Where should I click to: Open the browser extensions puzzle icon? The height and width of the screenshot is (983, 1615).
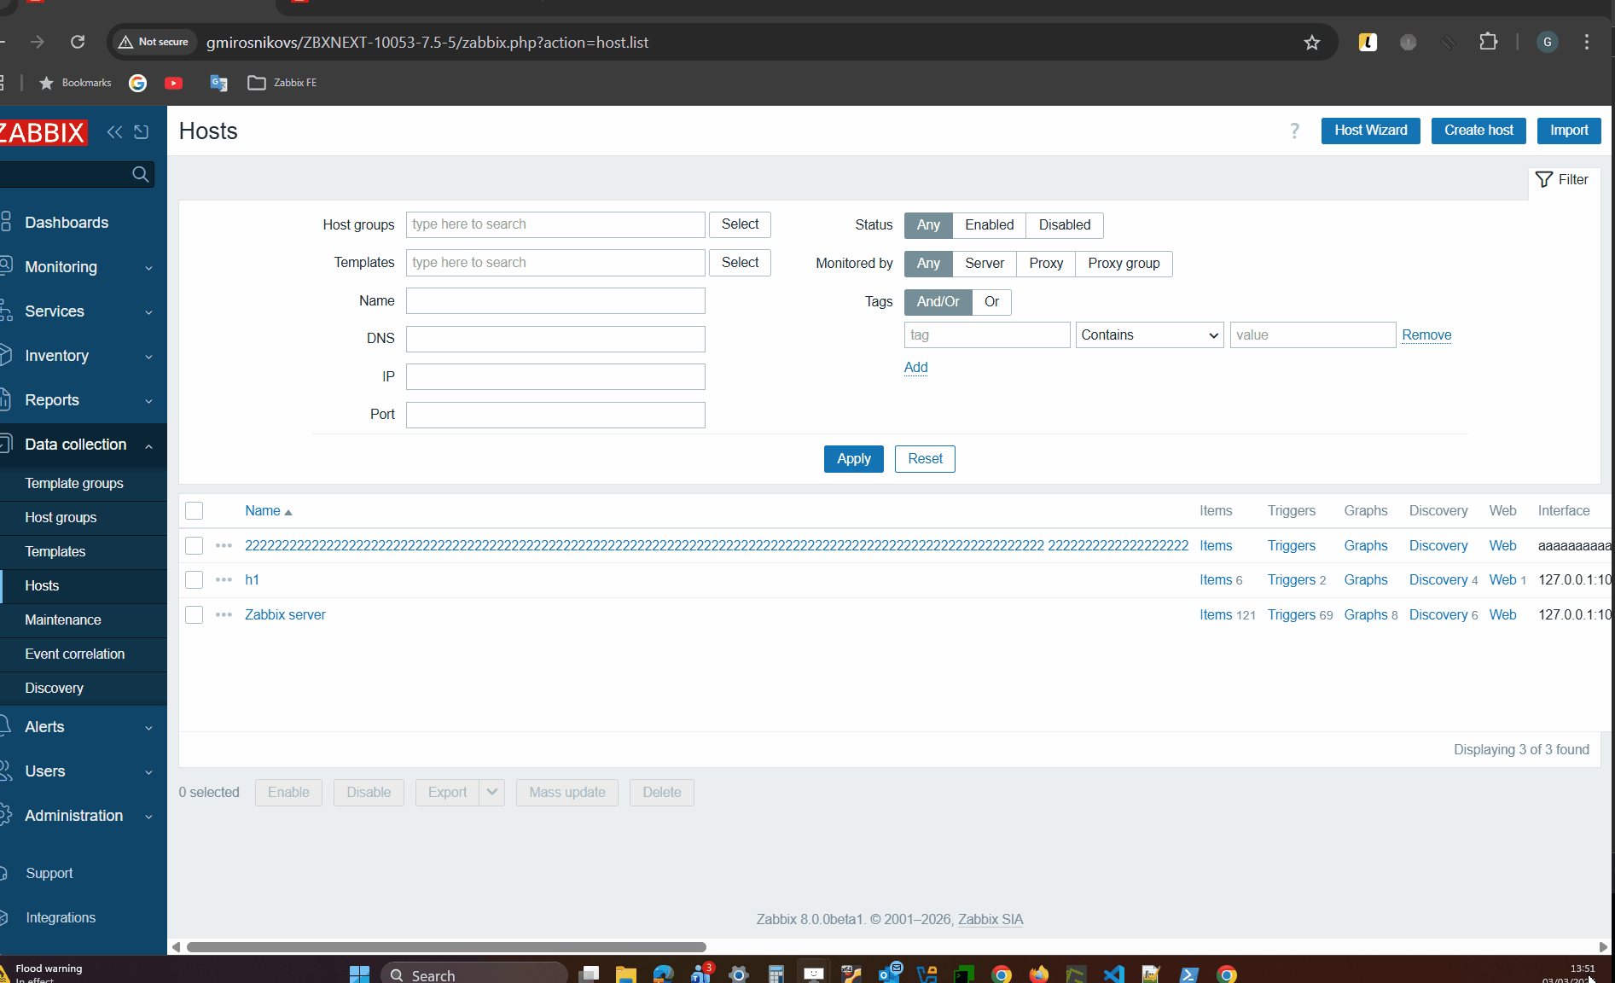1488,42
